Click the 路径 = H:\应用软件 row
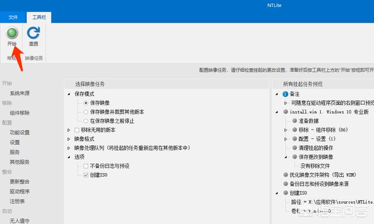This screenshot has width=374, height=224. tap(333, 202)
